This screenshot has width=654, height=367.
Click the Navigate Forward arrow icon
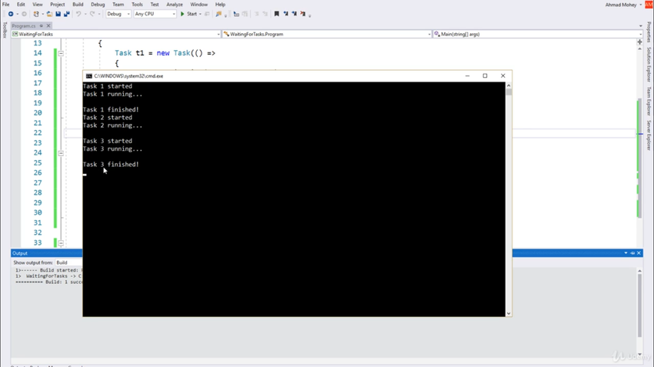point(24,14)
